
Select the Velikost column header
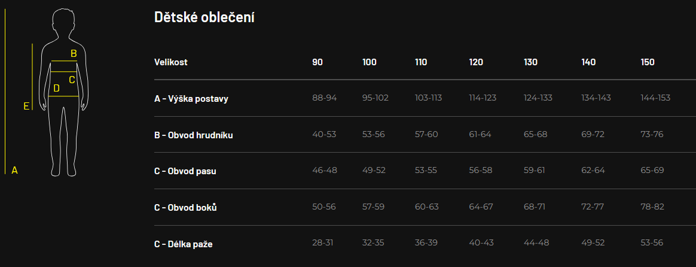coord(171,62)
